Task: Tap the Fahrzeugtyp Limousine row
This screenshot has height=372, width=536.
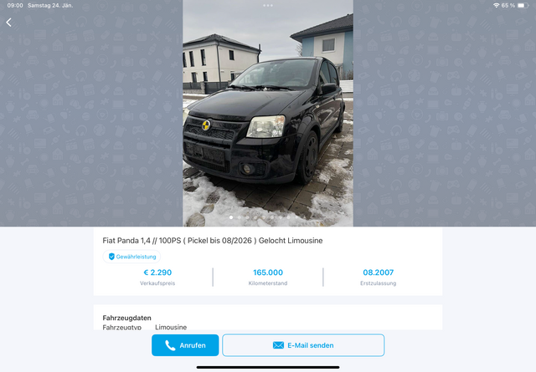Action: (x=145, y=327)
